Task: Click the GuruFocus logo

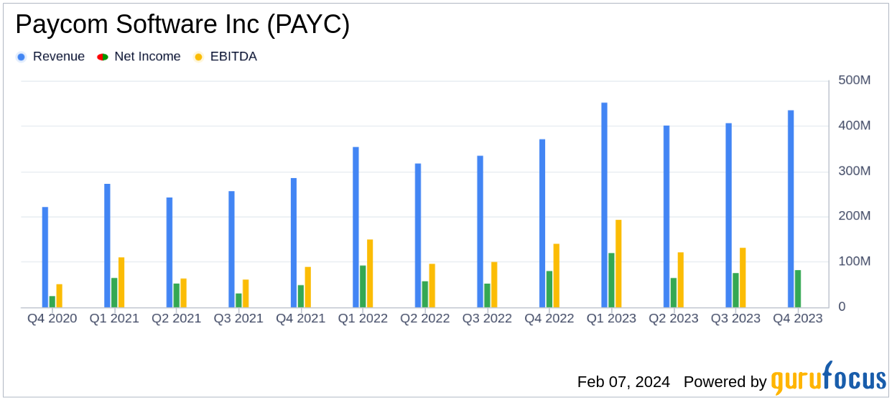Action: pos(828,378)
